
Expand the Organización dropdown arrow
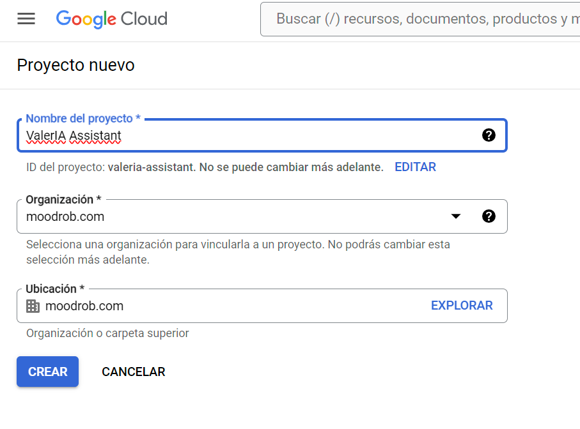(x=456, y=216)
